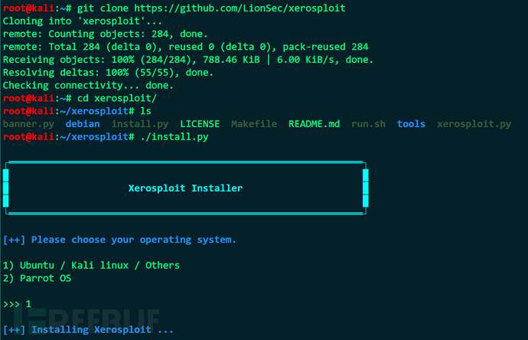Click the xerosploit.py file name

474,124
